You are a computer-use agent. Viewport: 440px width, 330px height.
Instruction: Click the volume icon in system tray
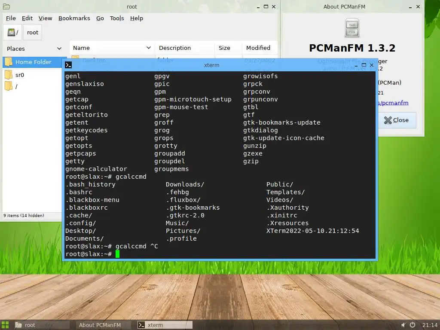(x=403, y=325)
